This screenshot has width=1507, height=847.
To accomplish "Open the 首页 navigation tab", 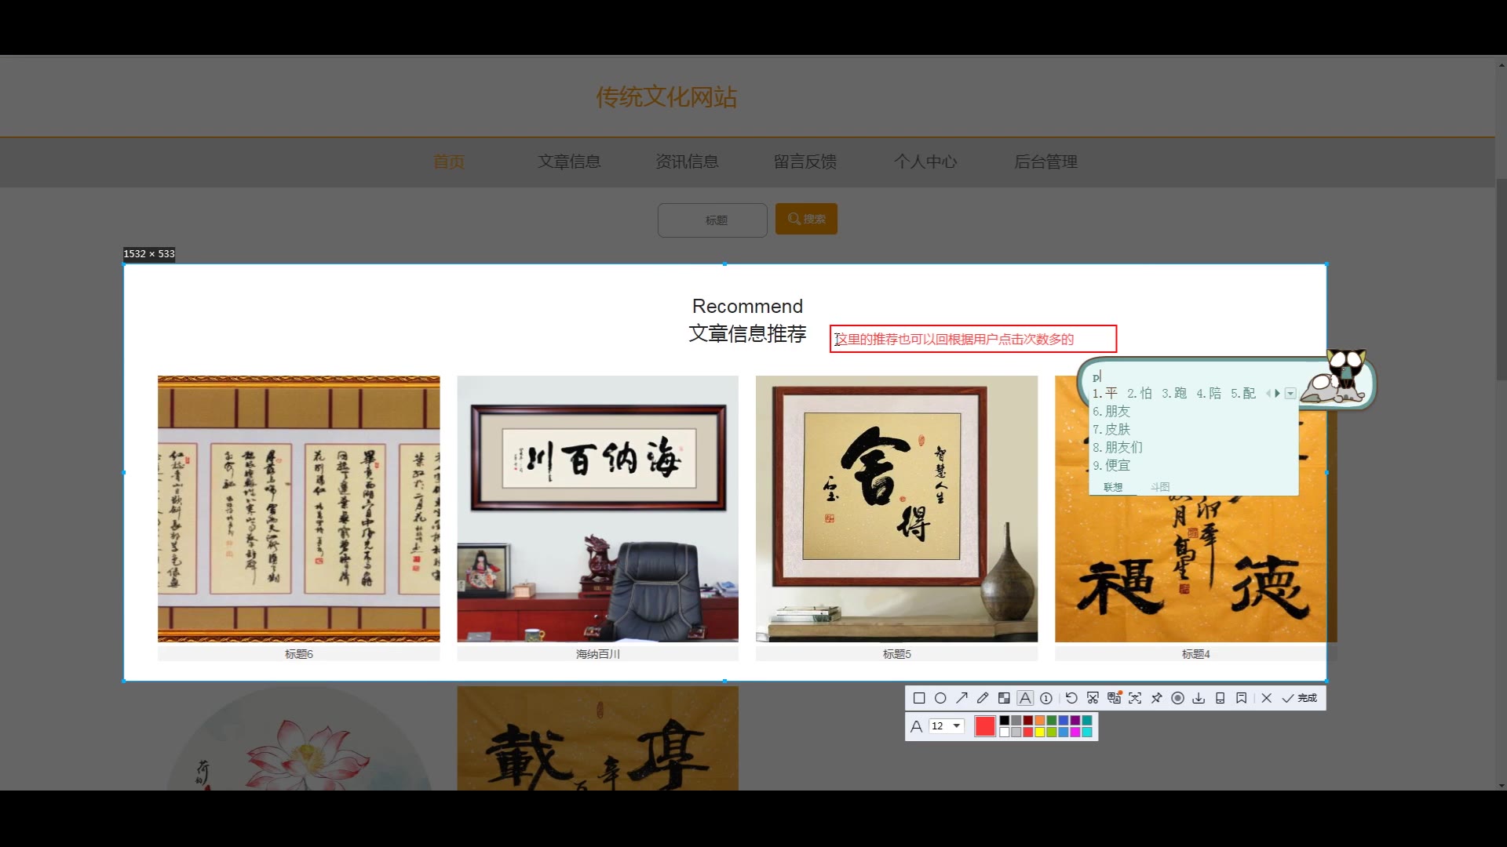I will click(x=449, y=162).
